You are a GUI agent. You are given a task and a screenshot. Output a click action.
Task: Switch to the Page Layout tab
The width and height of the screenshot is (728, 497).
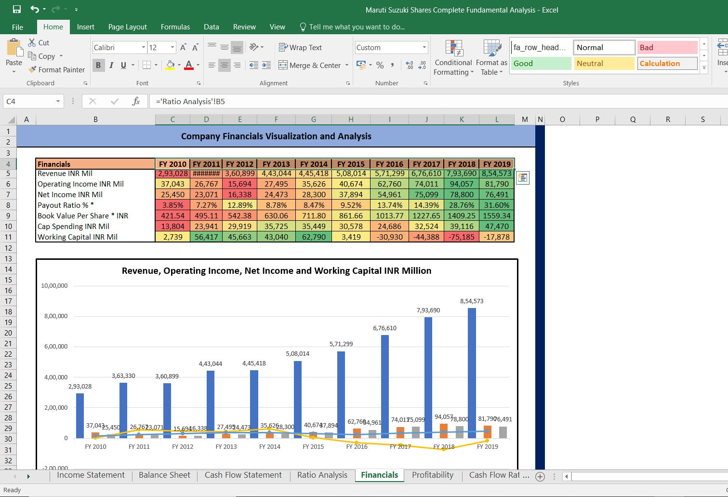[128, 27]
